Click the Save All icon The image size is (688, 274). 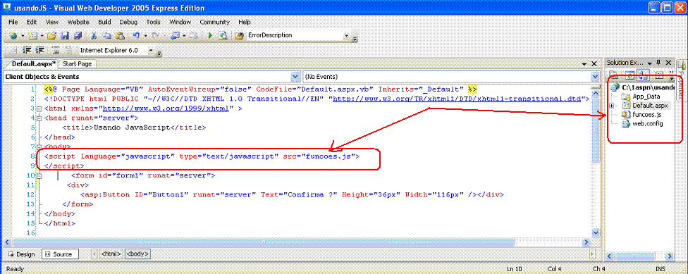coord(78,35)
